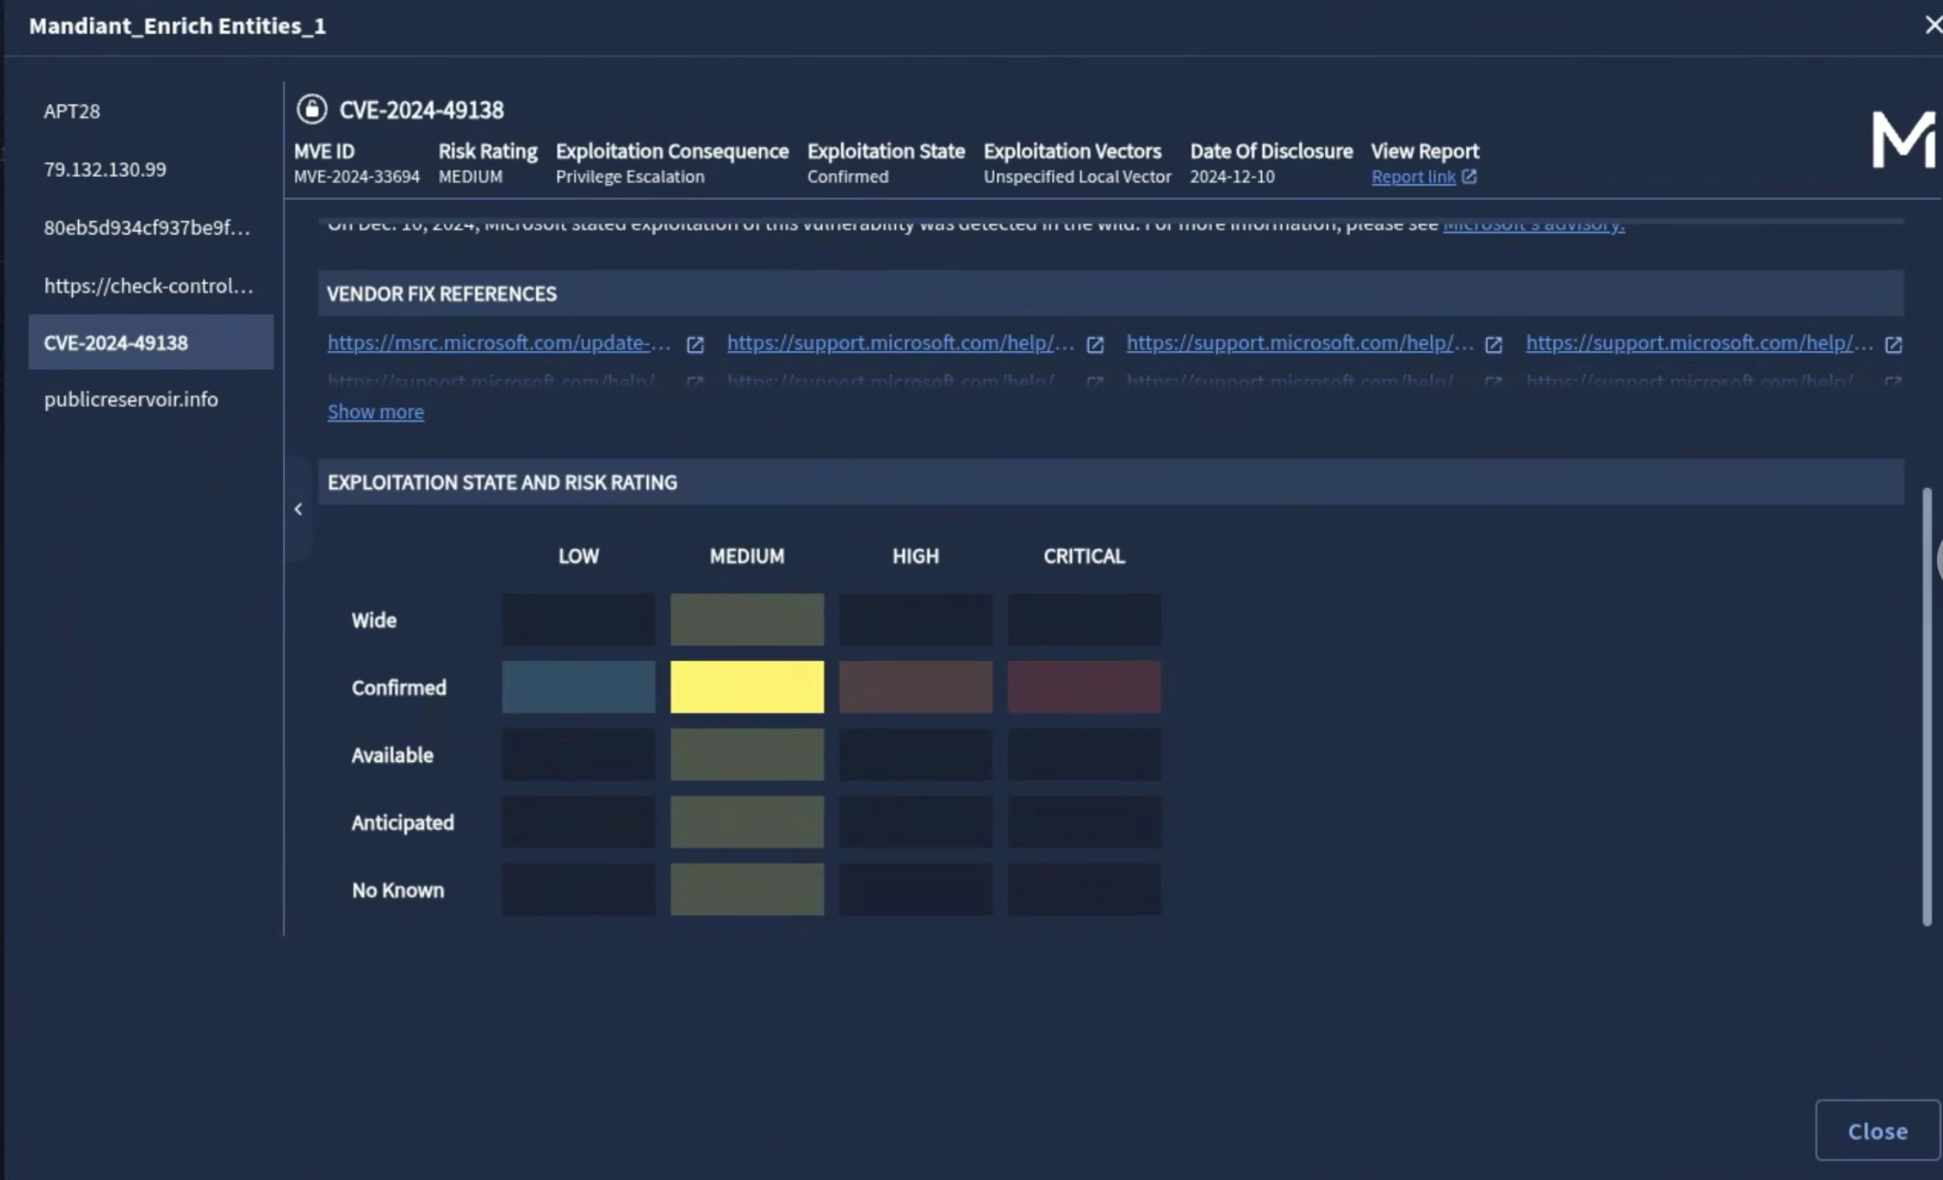The width and height of the screenshot is (1943, 1180).
Task: Select the CVE-2024-49138 sidebar entry
Action: (151, 342)
